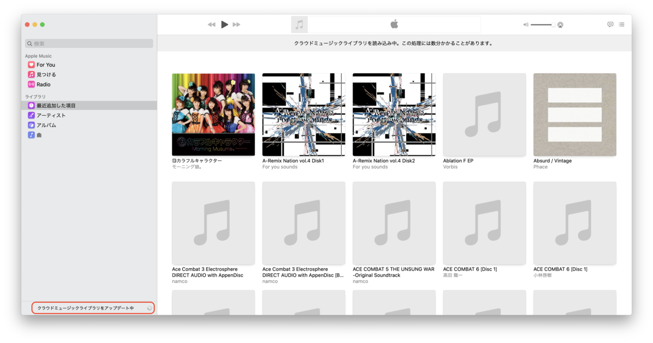Adjust the volume slider track

point(542,24)
